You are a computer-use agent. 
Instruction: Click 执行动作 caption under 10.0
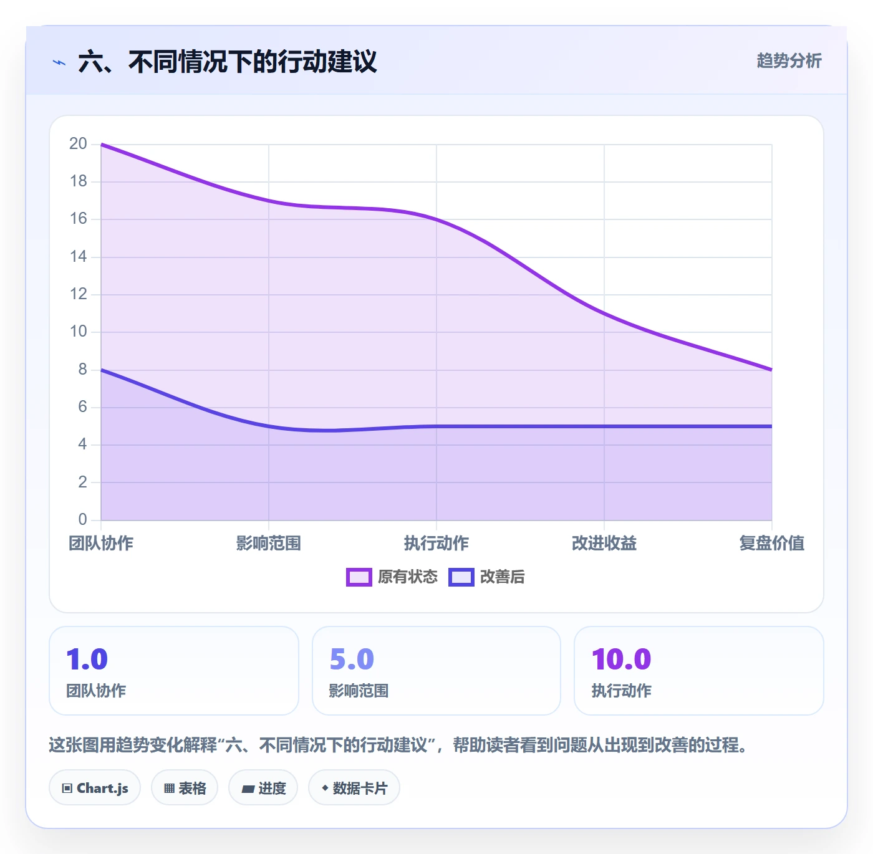click(x=621, y=691)
